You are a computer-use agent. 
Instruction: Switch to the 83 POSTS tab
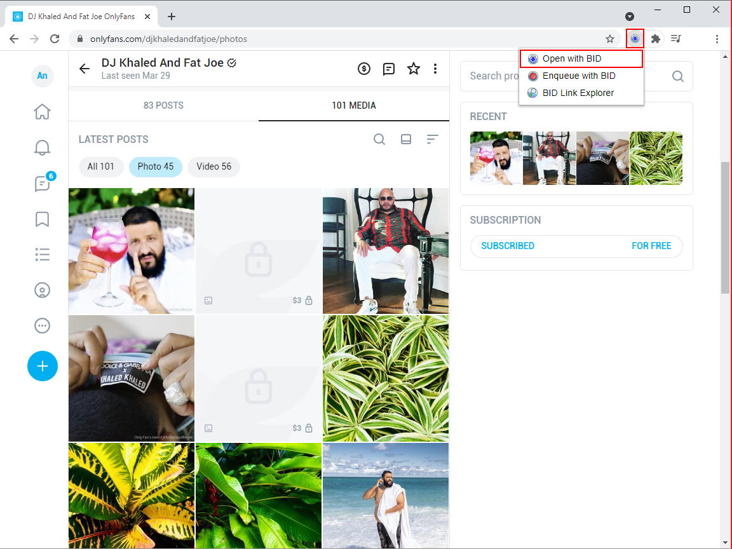[x=163, y=105]
